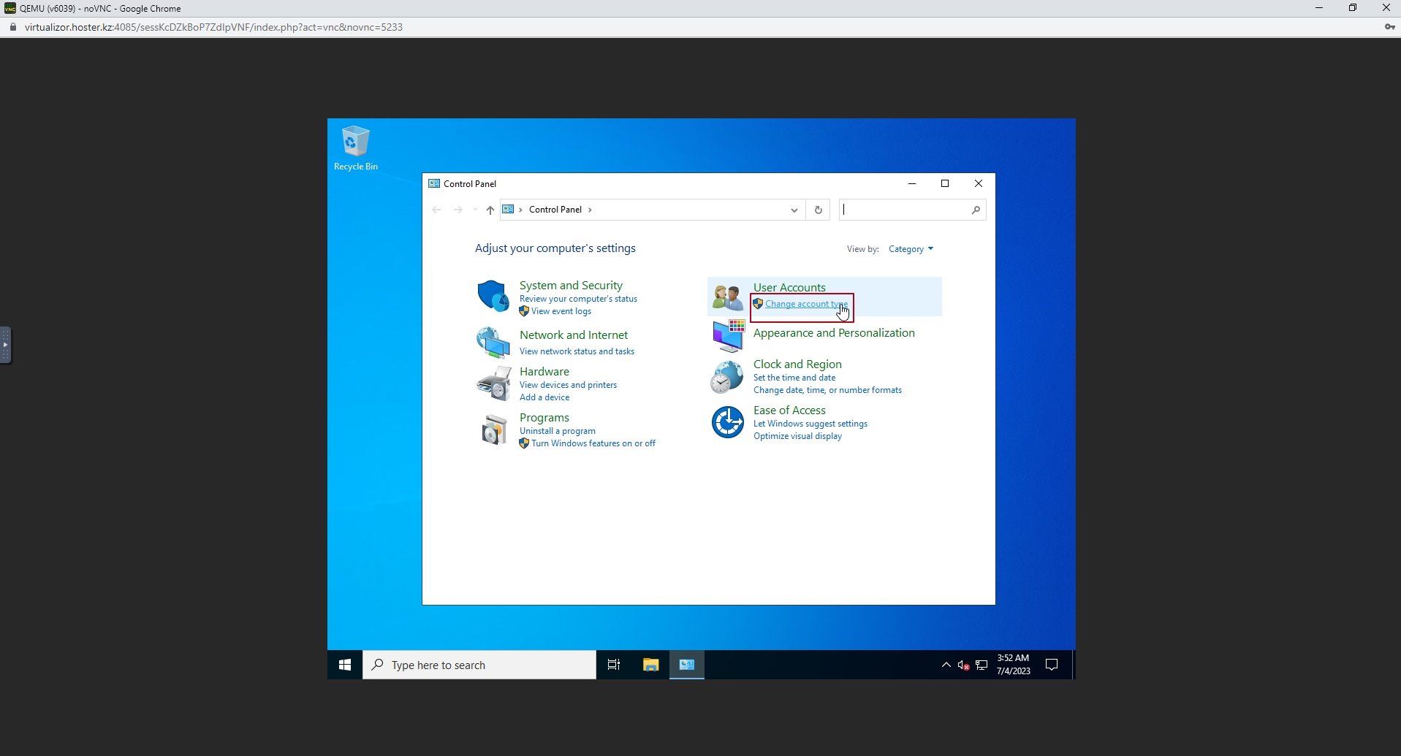Click the Network and Internet heading

coord(574,335)
